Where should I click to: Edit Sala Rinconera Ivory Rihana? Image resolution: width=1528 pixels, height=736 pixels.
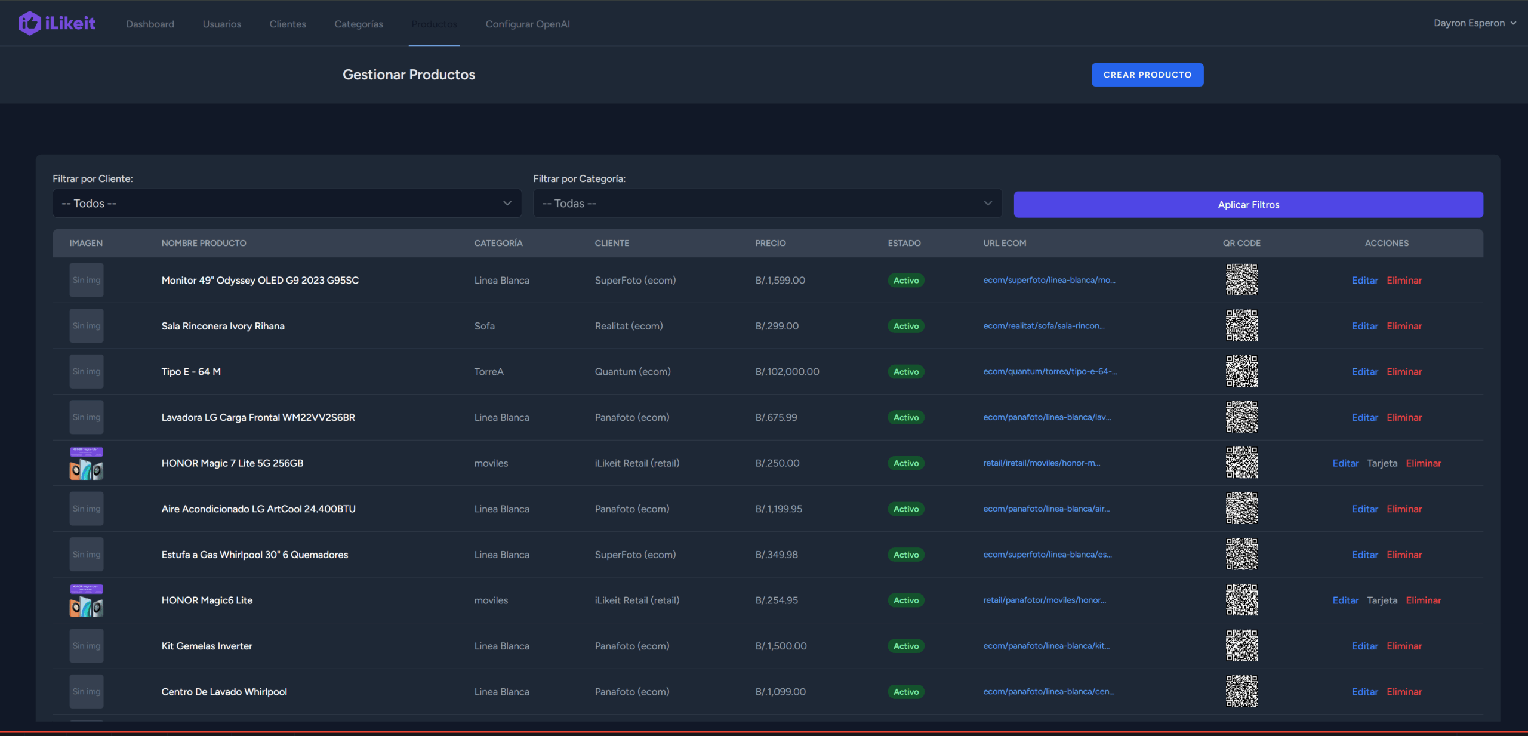pyautogui.click(x=1364, y=326)
